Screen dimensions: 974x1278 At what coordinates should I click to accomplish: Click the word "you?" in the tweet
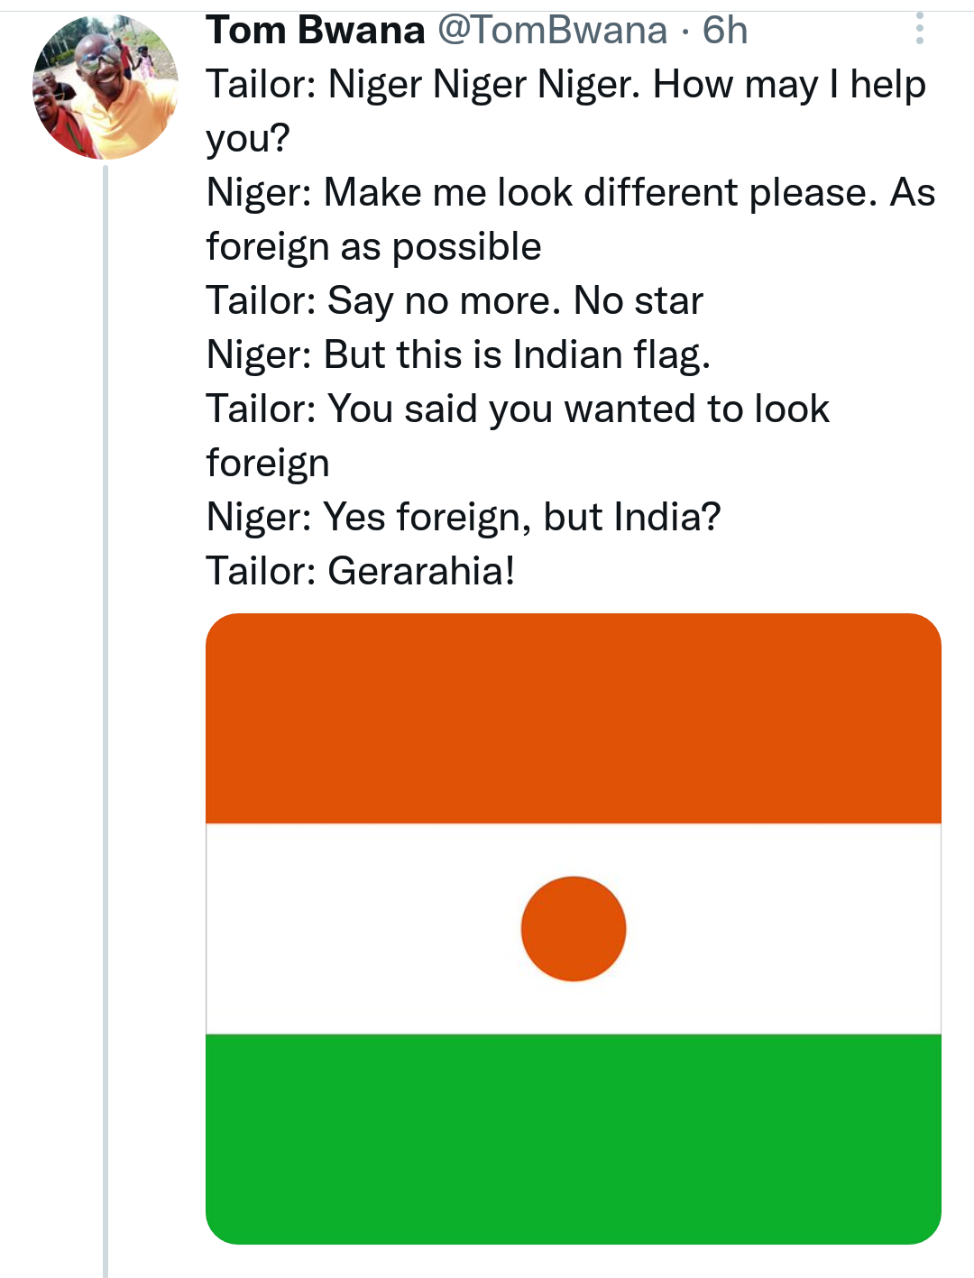point(248,138)
